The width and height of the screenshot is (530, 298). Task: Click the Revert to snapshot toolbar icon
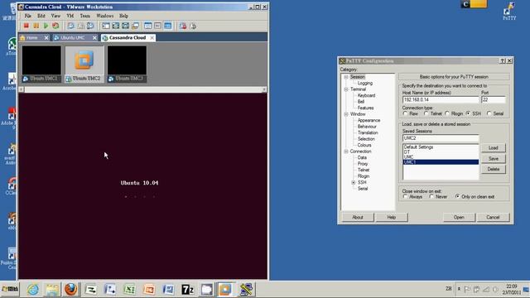[80, 26]
